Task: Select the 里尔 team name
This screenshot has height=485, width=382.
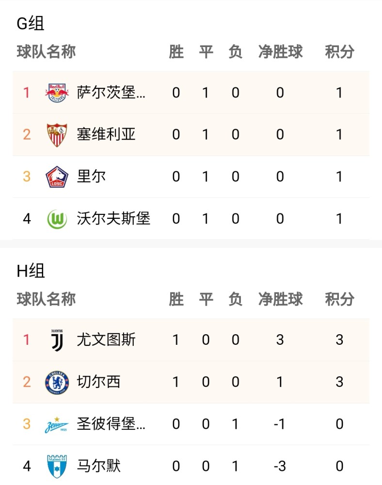Action: (91, 177)
